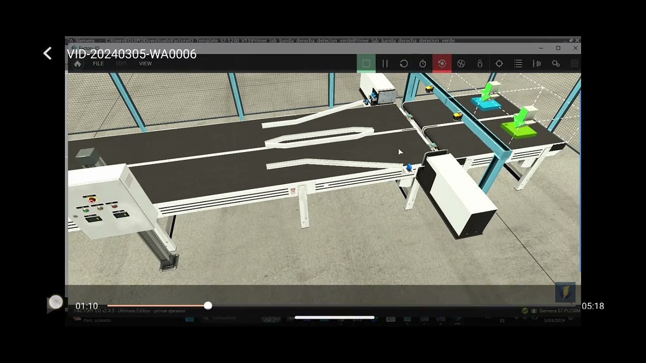Viewport: 646px width, 363px height.
Task: Open the parts palette grid icon
Action: pyautogui.click(x=574, y=64)
